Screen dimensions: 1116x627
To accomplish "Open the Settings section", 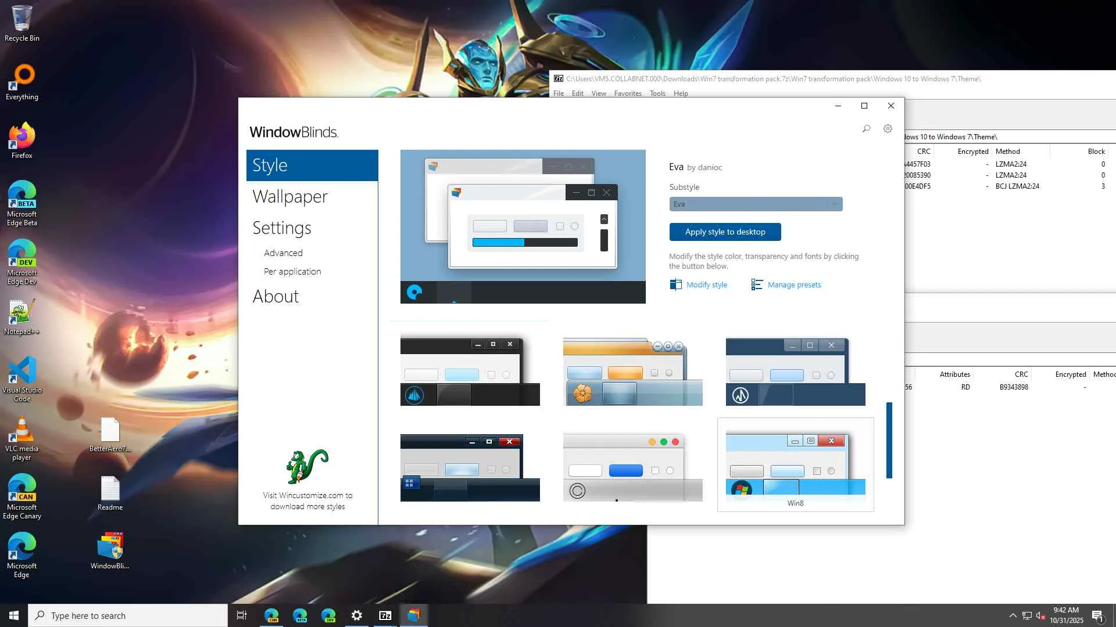I will pyautogui.click(x=282, y=228).
